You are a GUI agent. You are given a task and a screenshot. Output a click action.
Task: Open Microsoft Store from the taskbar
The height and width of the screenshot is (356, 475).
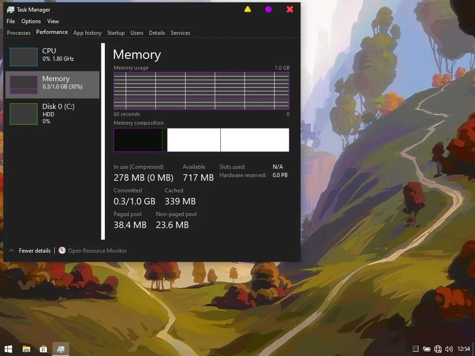pyautogui.click(x=43, y=349)
